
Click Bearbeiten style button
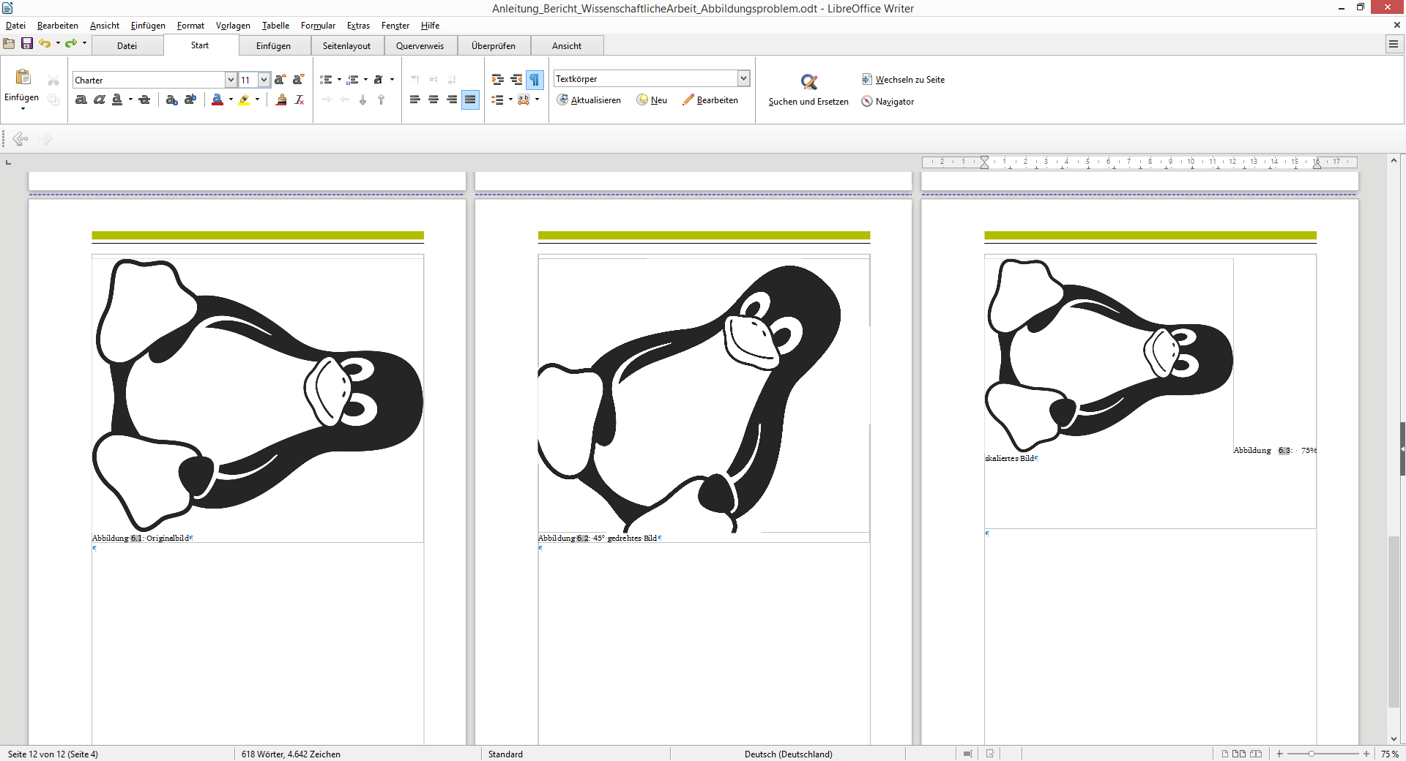710,100
